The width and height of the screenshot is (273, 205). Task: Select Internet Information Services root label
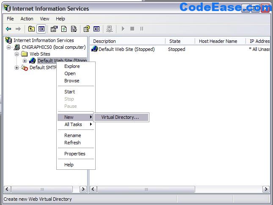44,40
